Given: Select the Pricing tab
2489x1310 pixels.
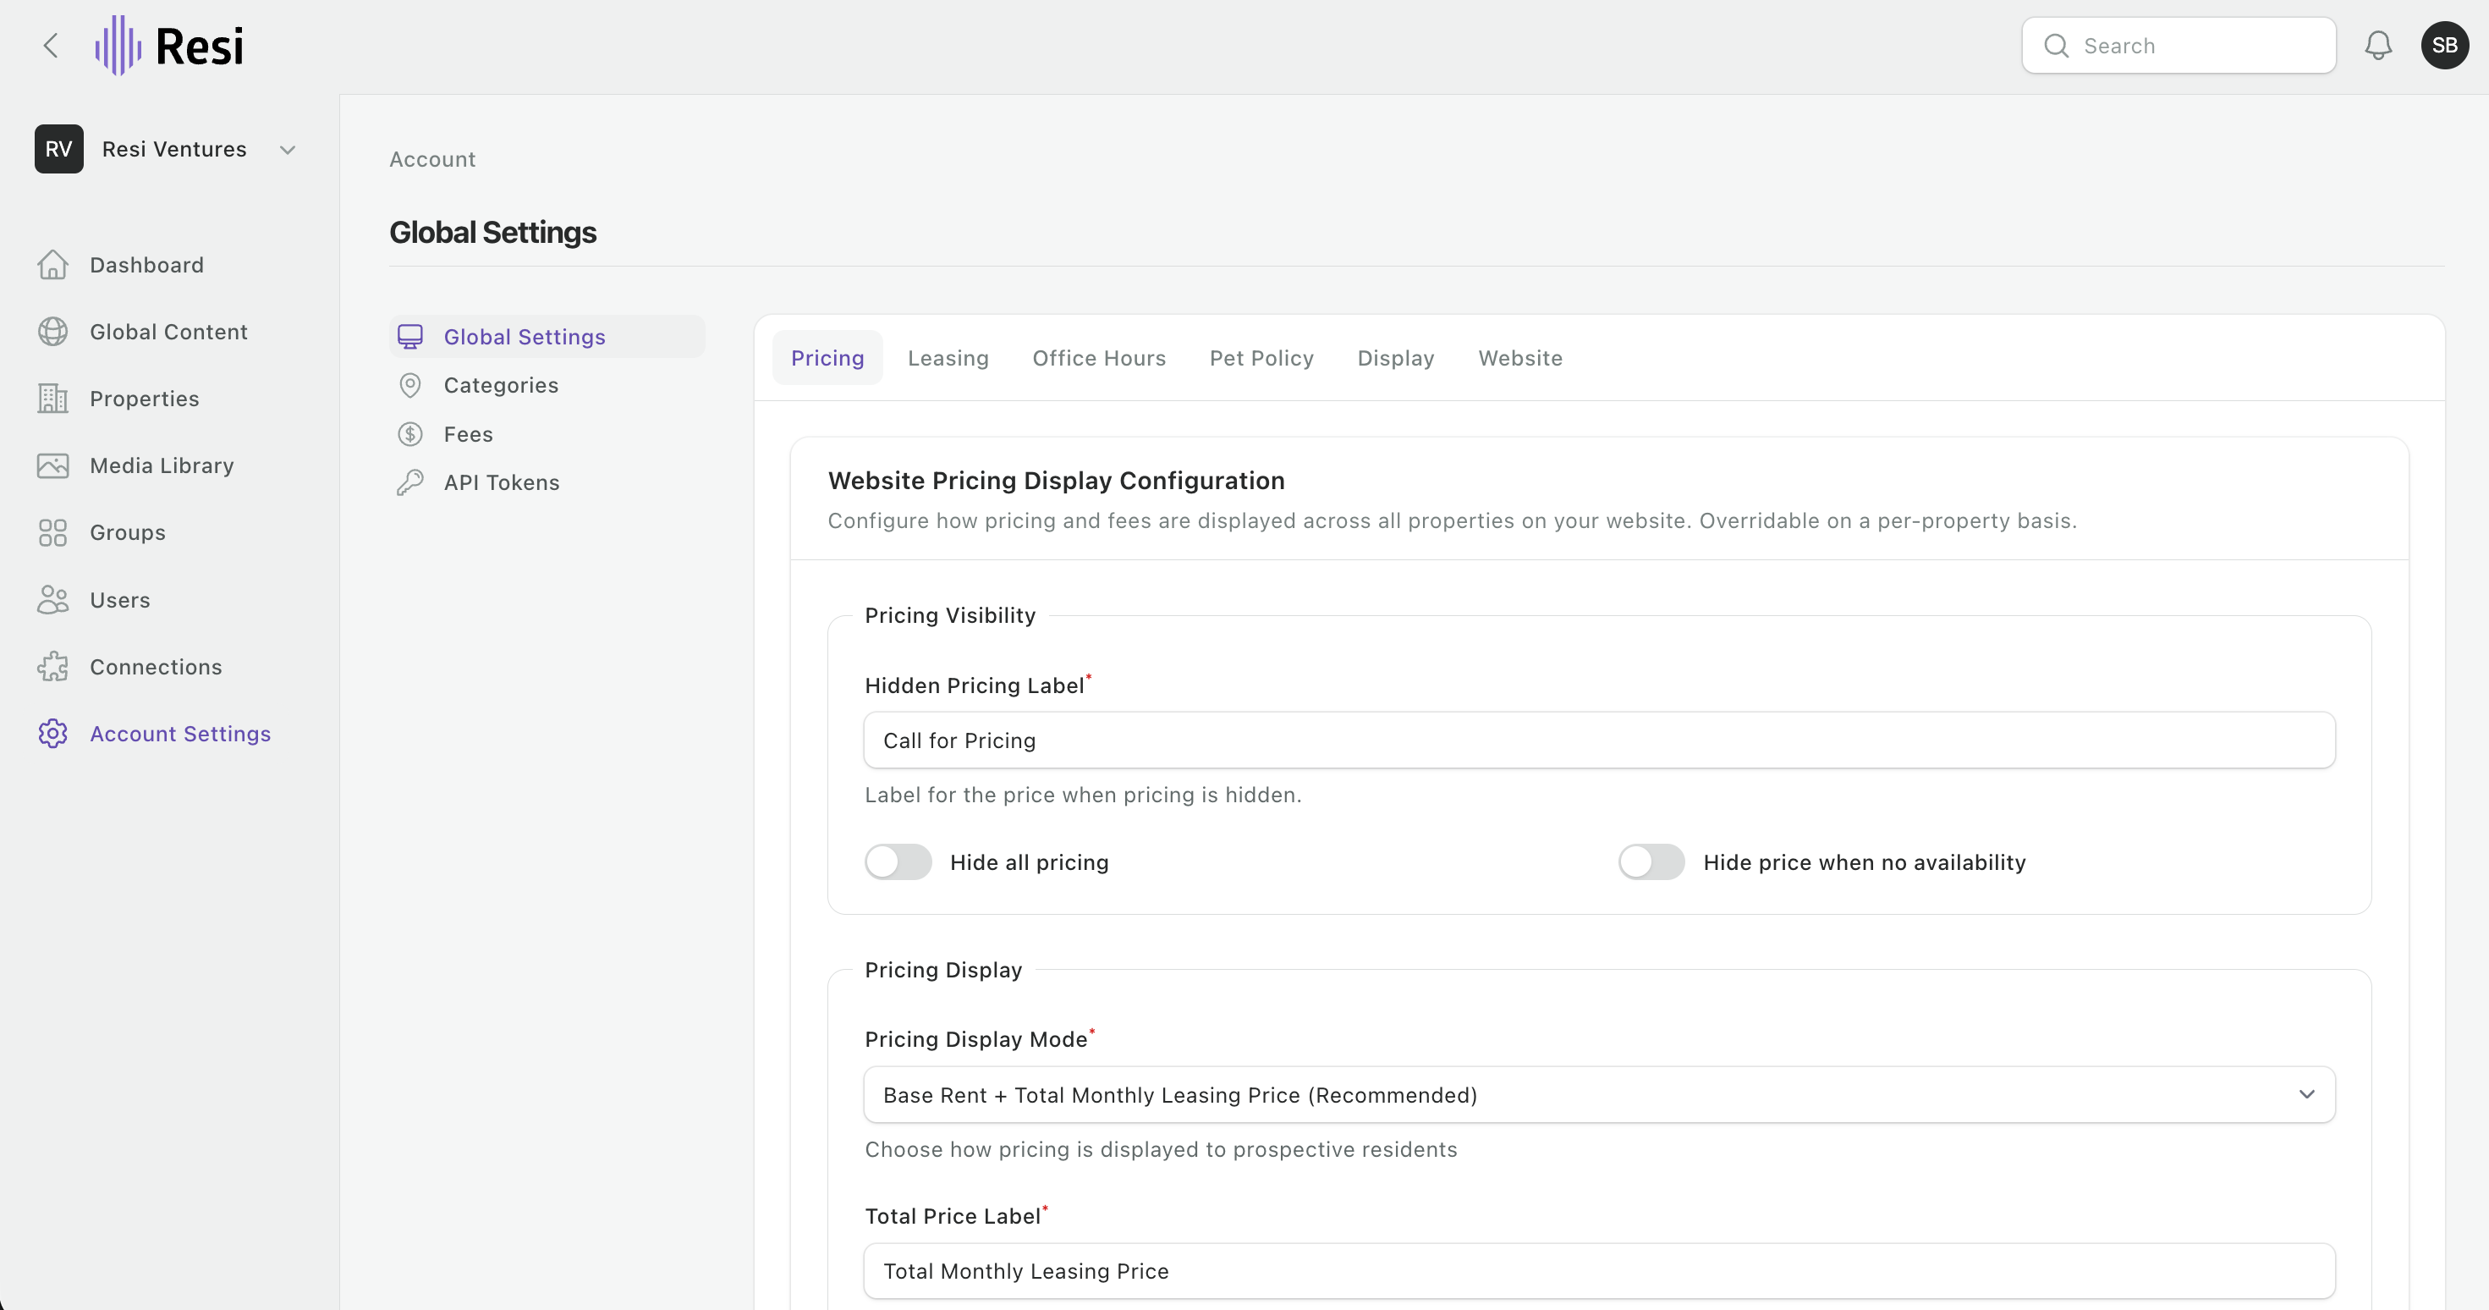Looking at the screenshot, I should point(827,358).
